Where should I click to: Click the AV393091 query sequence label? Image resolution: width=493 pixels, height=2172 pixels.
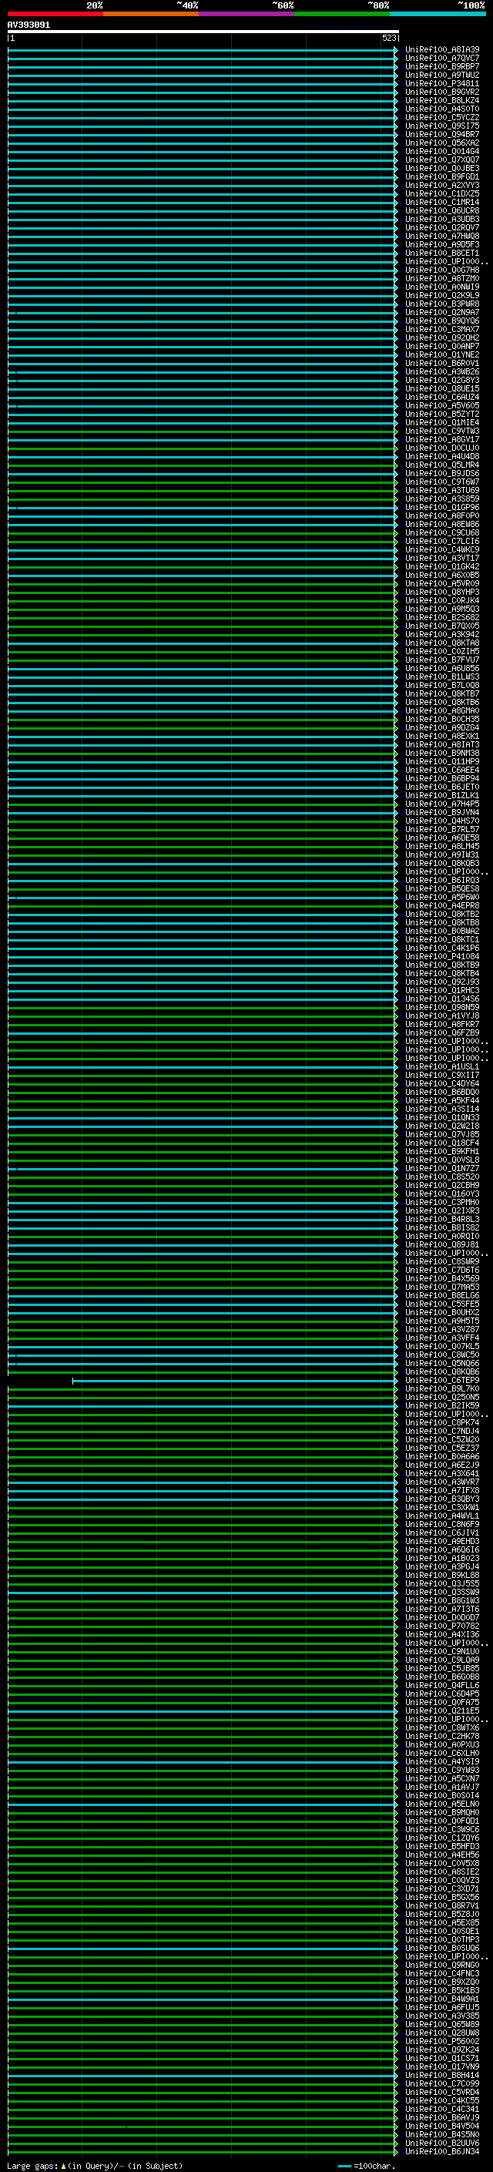(x=29, y=25)
